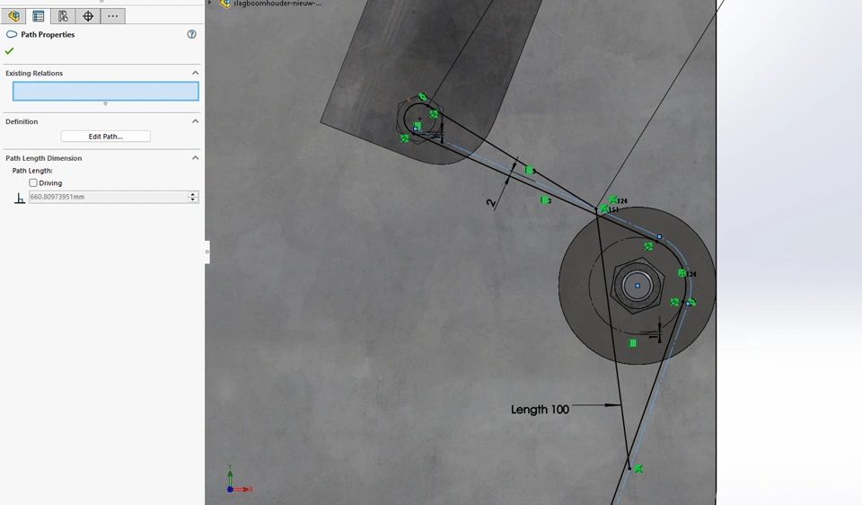Click the three-dots more tabs button

[x=113, y=16]
